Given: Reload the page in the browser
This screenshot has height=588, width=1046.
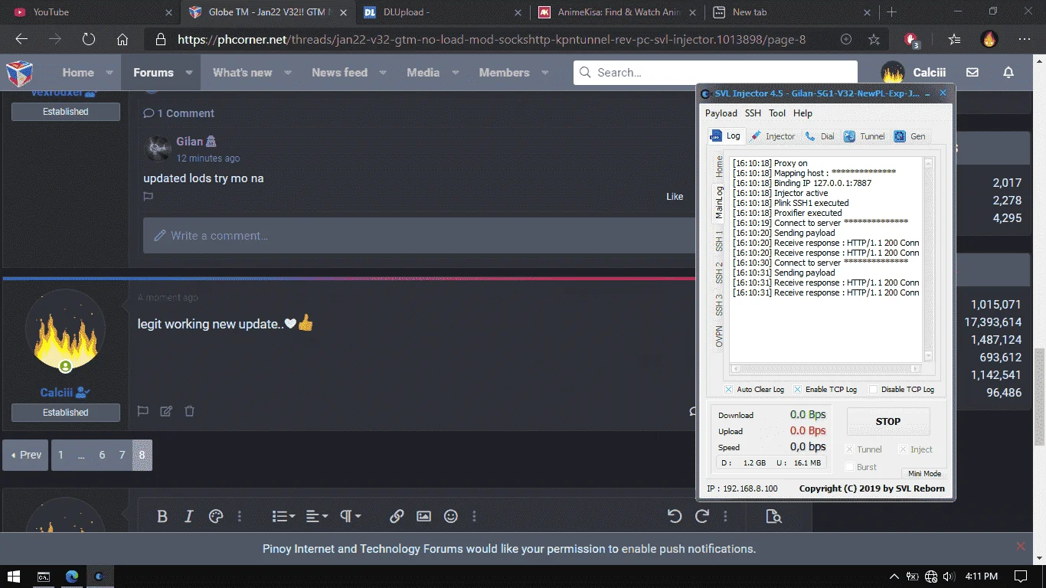Looking at the screenshot, I should coord(89,40).
